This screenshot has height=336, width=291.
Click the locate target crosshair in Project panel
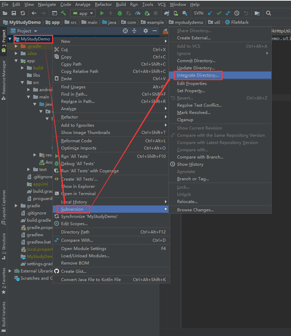pyautogui.click(x=125, y=31)
